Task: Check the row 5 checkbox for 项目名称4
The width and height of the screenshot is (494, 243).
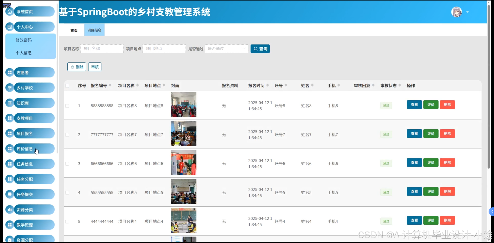Action: coord(67,221)
